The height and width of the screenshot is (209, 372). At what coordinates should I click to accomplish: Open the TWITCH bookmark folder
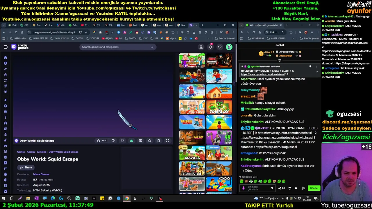tap(130, 38)
